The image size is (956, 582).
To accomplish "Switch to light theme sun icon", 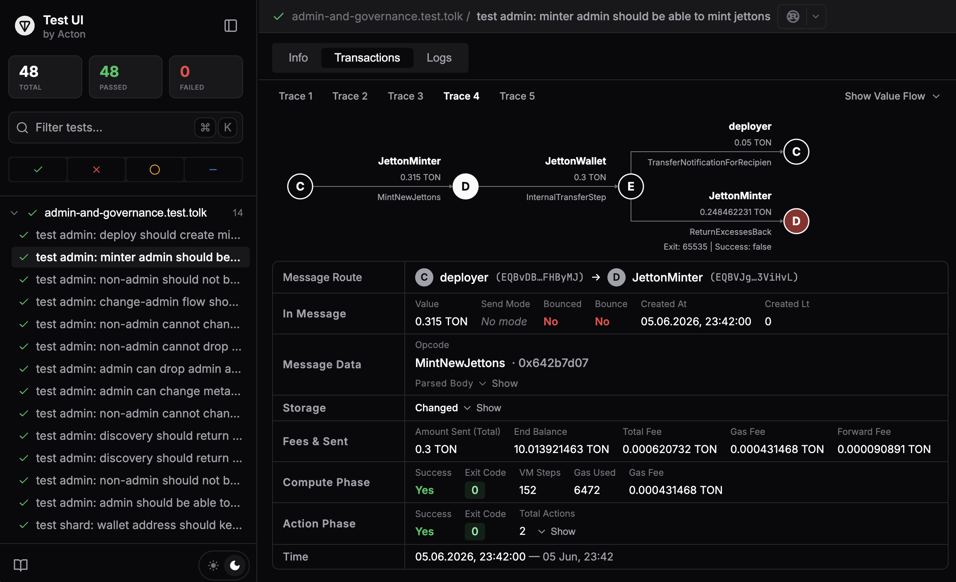I will (213, 565).
